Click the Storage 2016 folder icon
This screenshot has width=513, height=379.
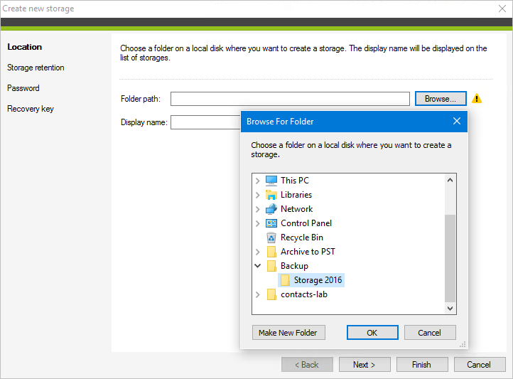point(285,280)
